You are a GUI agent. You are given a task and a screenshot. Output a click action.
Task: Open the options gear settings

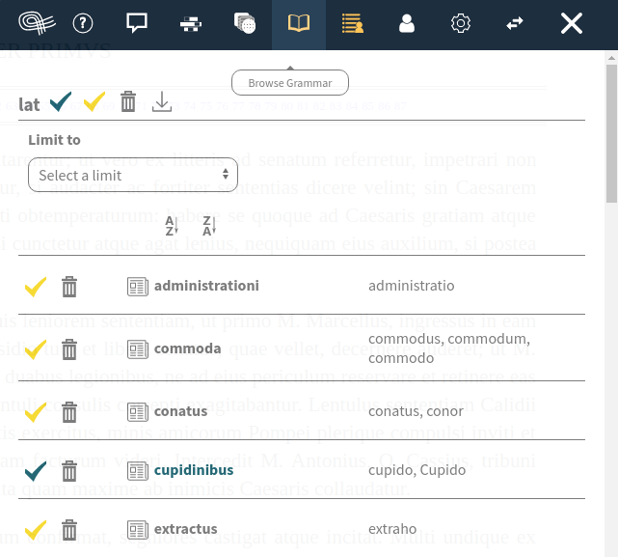point(461,24)
